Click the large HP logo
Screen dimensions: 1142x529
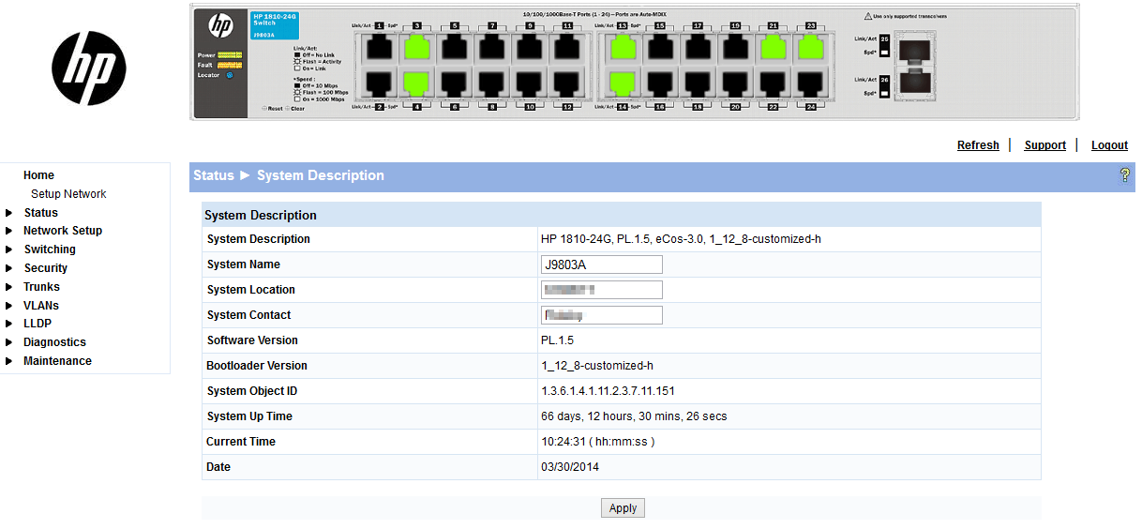[x=88, y=68]
